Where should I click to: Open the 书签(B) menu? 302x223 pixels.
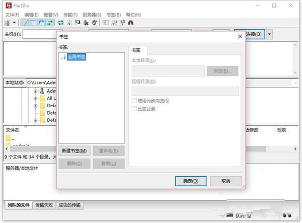click(x=114, y=15)
